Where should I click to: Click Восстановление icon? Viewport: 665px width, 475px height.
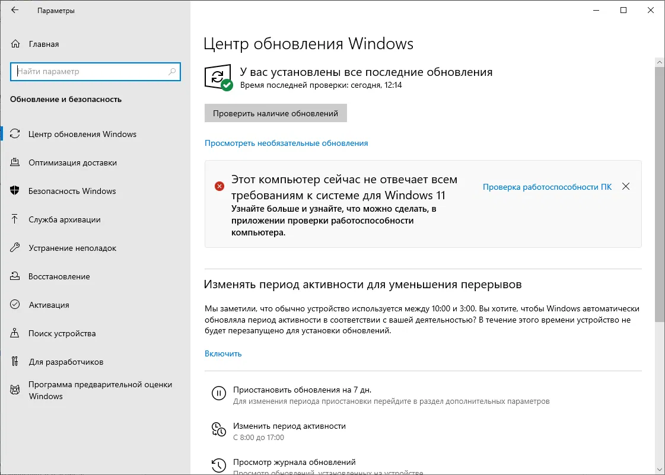click(x=15, y=276)
